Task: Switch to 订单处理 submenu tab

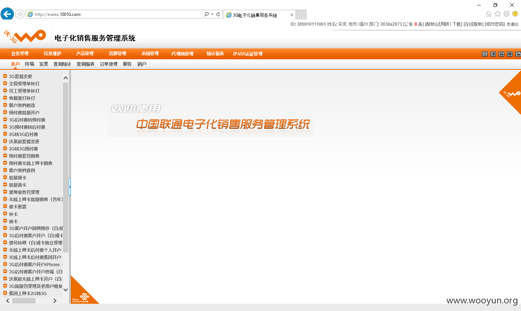Action: [109, 64]
